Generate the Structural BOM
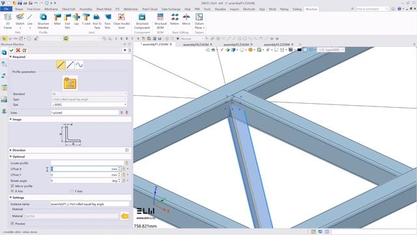This screenshot has height=235, width=417. click(160, 21)
